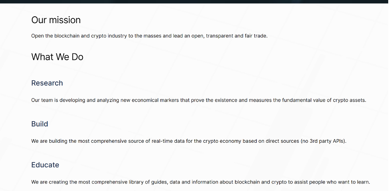389x191 pixels.
Task: Select the "Research" section heading
Action: (x=47, y=83)
